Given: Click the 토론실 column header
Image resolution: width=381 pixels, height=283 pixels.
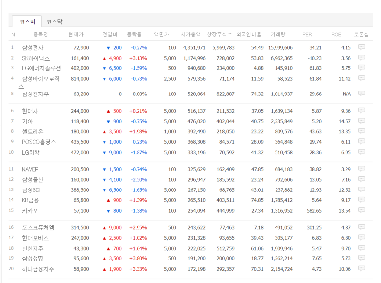Looking at the screenshot, I should click(361, 34).
